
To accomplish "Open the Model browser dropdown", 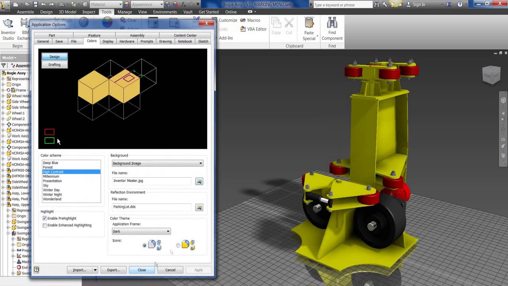I will click(x=10, y=58).
